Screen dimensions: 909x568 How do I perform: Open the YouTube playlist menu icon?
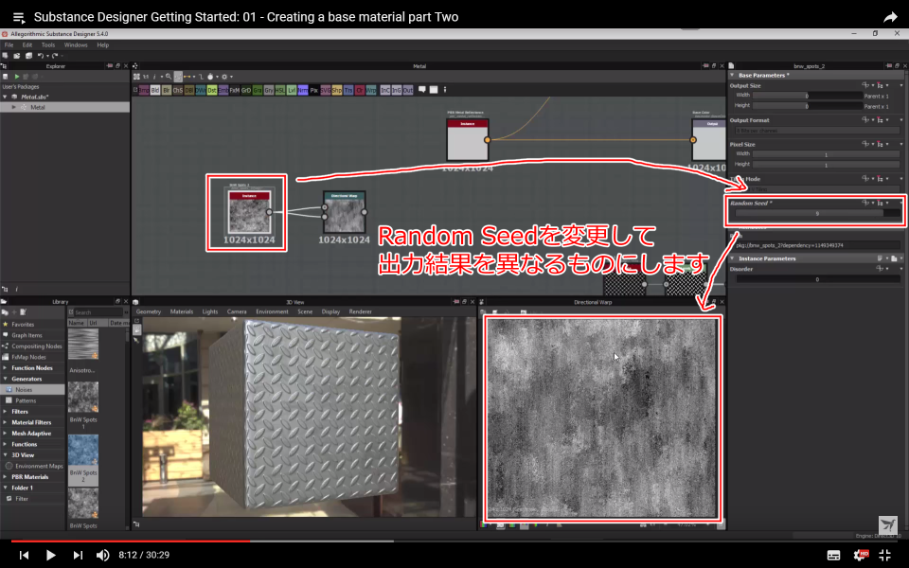[19, 18]
